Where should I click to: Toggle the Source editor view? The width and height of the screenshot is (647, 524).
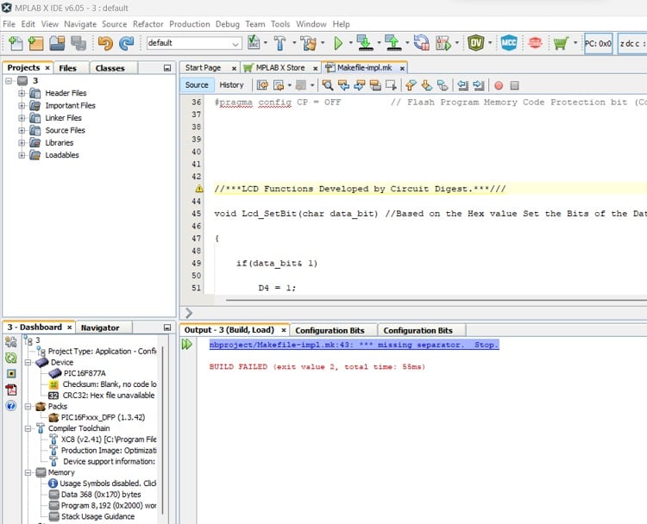pyautogui.click(x=197, y=84)
